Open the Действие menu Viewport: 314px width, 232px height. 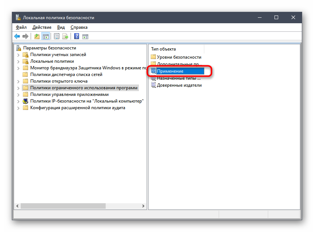click(x=42, y=27)
